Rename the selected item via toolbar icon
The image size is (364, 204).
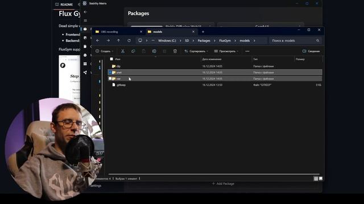pos(154,51)
